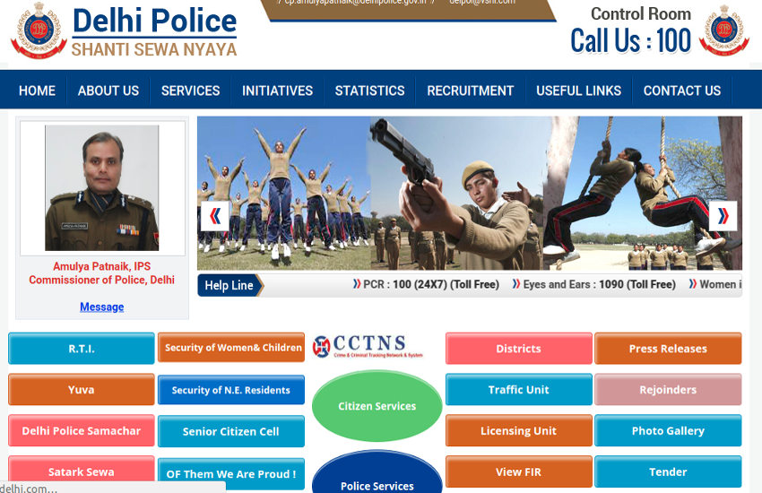Open the Photo Gallery button

(668, 431)
